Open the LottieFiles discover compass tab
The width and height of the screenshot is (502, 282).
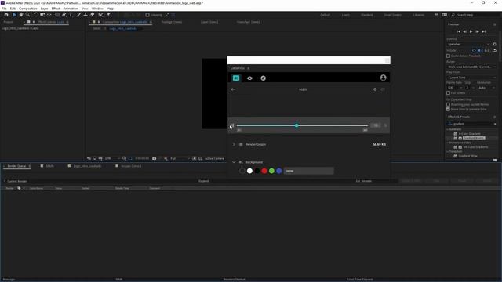(x=264, y=78)
